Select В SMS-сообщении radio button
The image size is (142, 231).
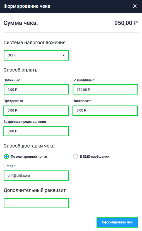(x=75, y=157)
